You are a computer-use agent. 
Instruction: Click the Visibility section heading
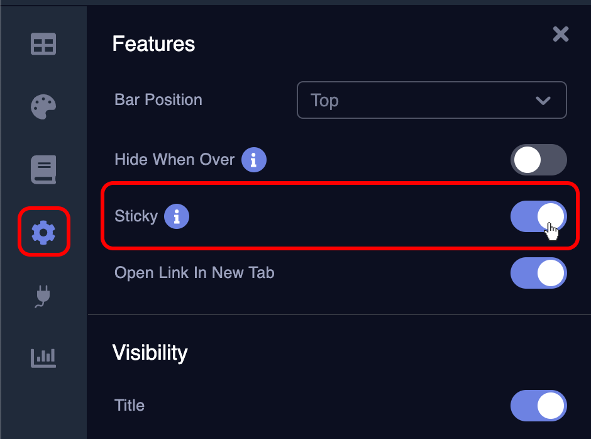pyautogui.click(x=150, y=353)
